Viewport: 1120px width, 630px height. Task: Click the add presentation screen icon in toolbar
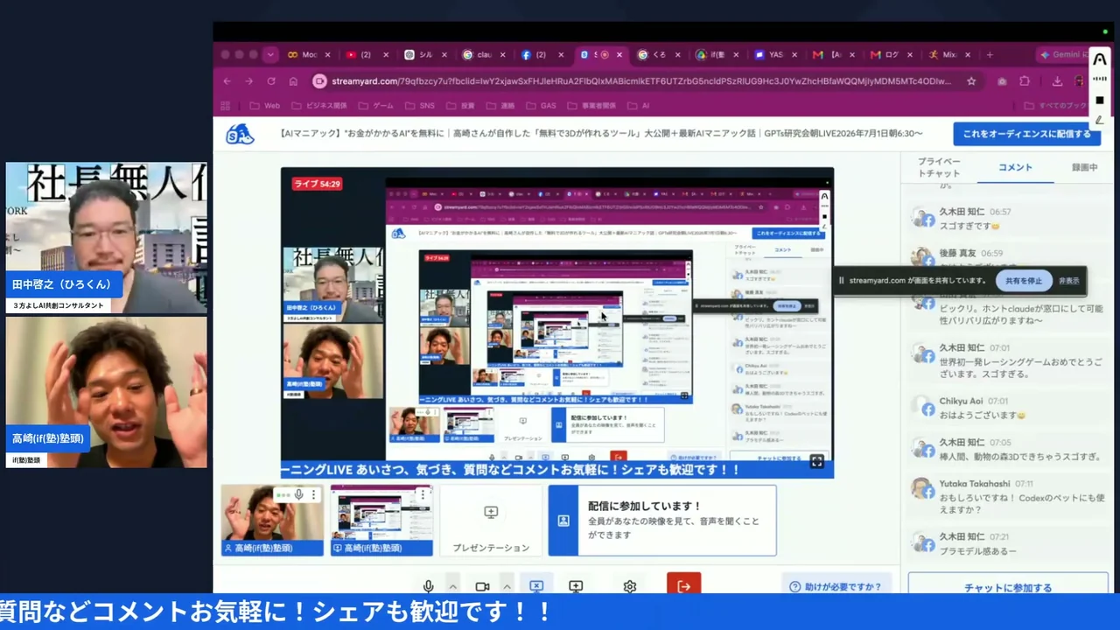coord(576,586)
